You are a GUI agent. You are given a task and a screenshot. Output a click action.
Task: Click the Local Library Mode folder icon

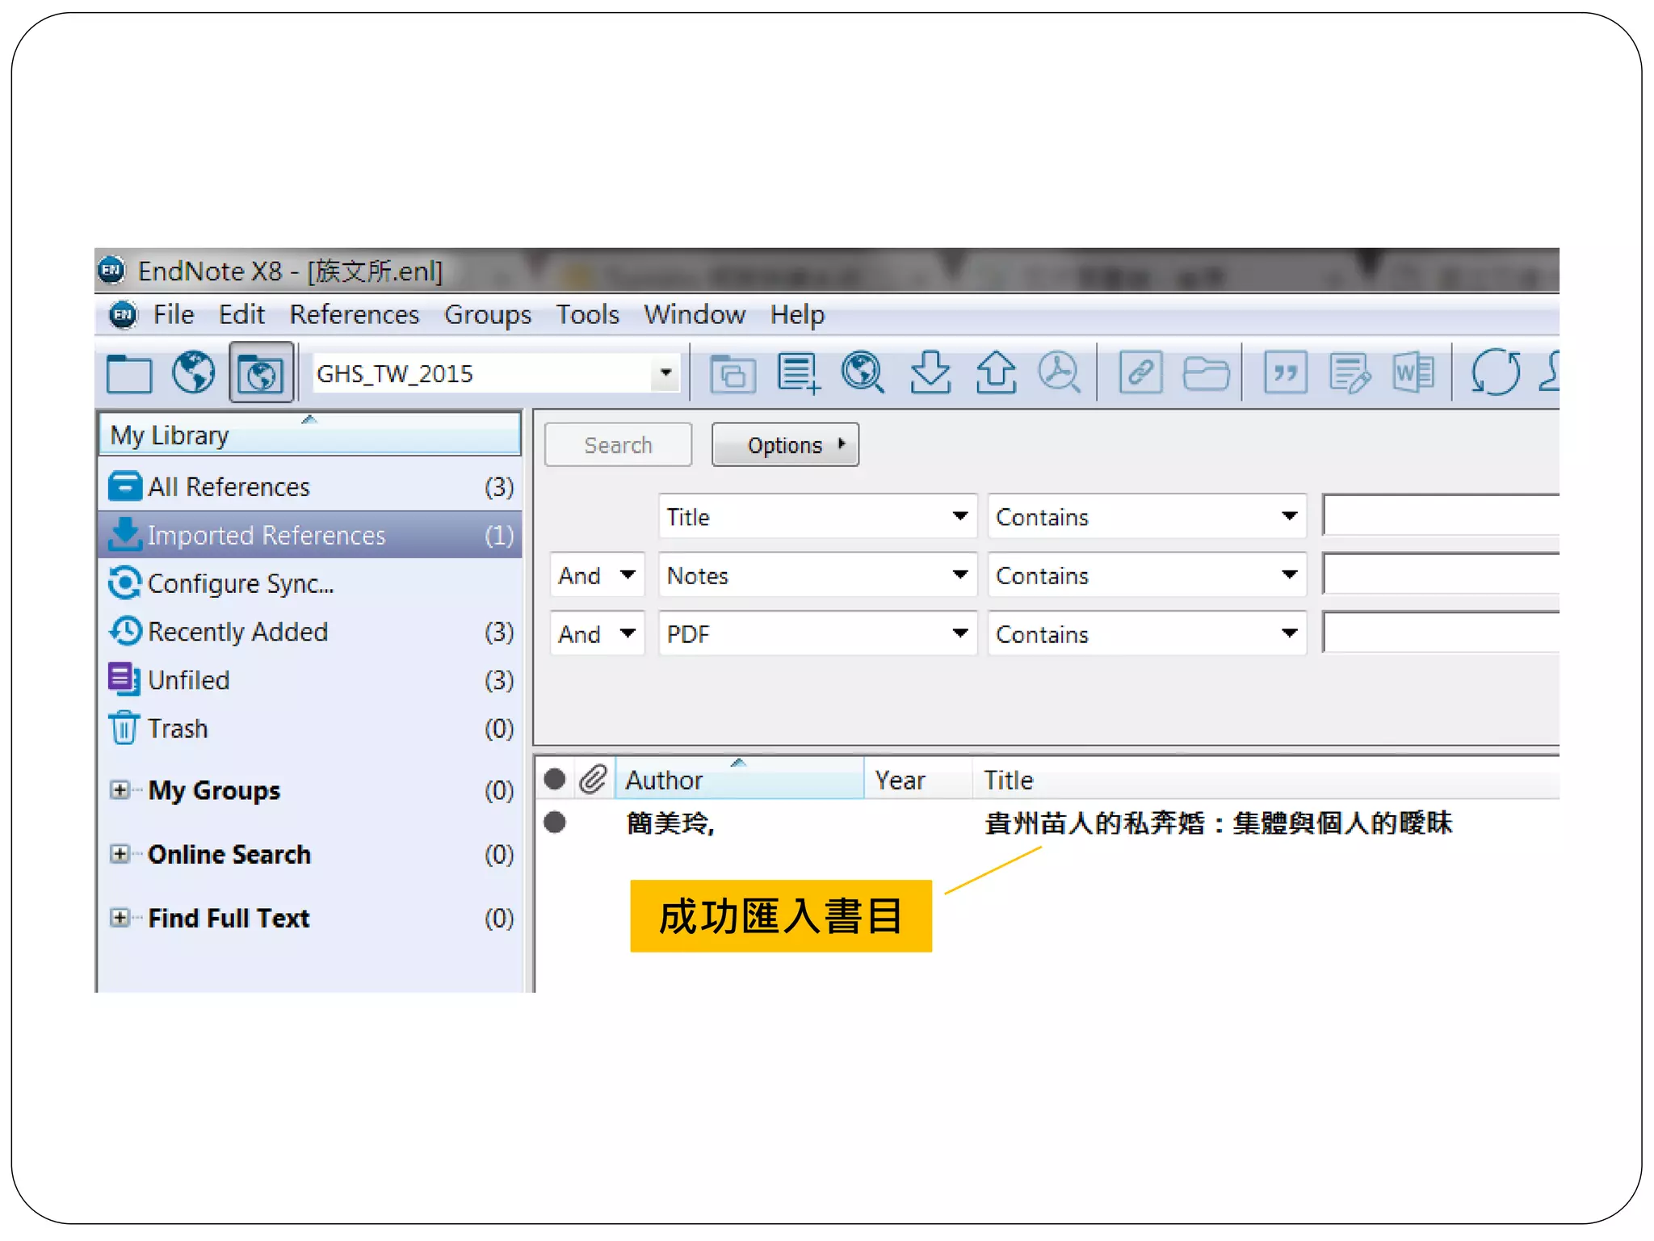click(x=129, y=373)
